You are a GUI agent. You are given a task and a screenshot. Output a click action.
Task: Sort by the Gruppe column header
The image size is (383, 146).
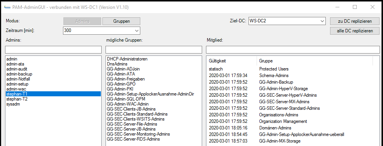click(x=315, y=61)
